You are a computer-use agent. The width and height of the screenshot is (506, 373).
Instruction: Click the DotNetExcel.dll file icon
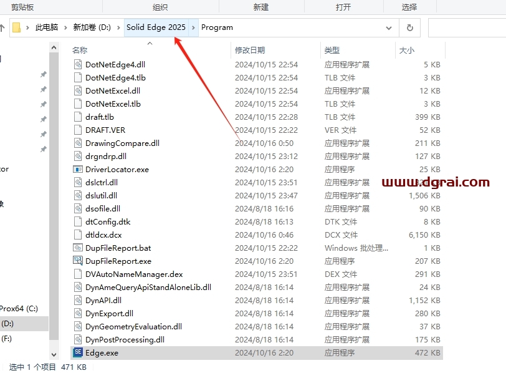pos(78,90)
